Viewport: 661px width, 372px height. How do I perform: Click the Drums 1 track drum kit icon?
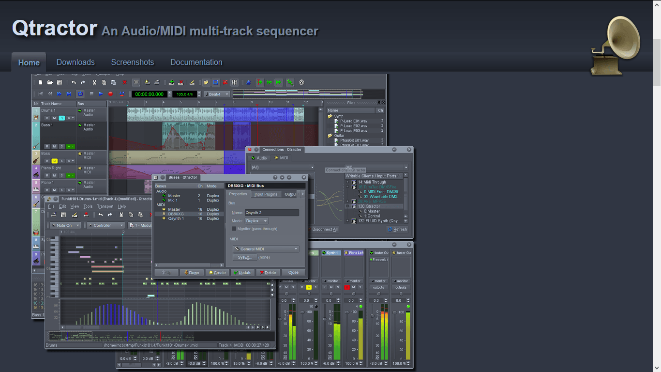(36, 118)
